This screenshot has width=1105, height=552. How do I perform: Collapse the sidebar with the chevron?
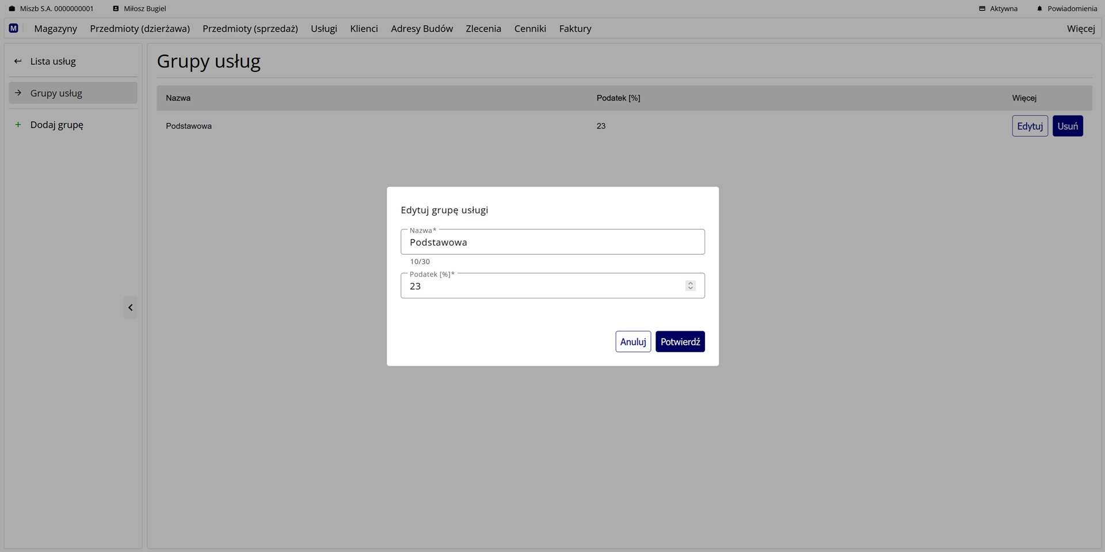tap(130, 308)
